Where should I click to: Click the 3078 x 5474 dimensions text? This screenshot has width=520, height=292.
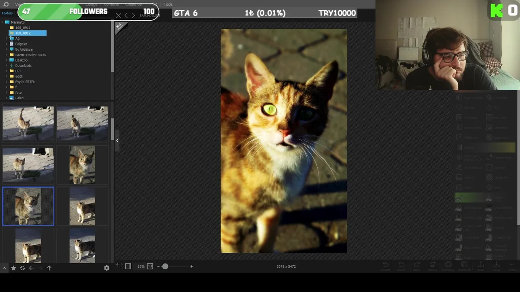pyautogui.click(x=286, y=266)
